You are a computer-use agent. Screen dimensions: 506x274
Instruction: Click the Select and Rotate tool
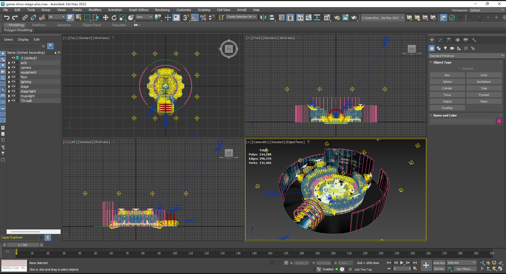click(114, 17)
